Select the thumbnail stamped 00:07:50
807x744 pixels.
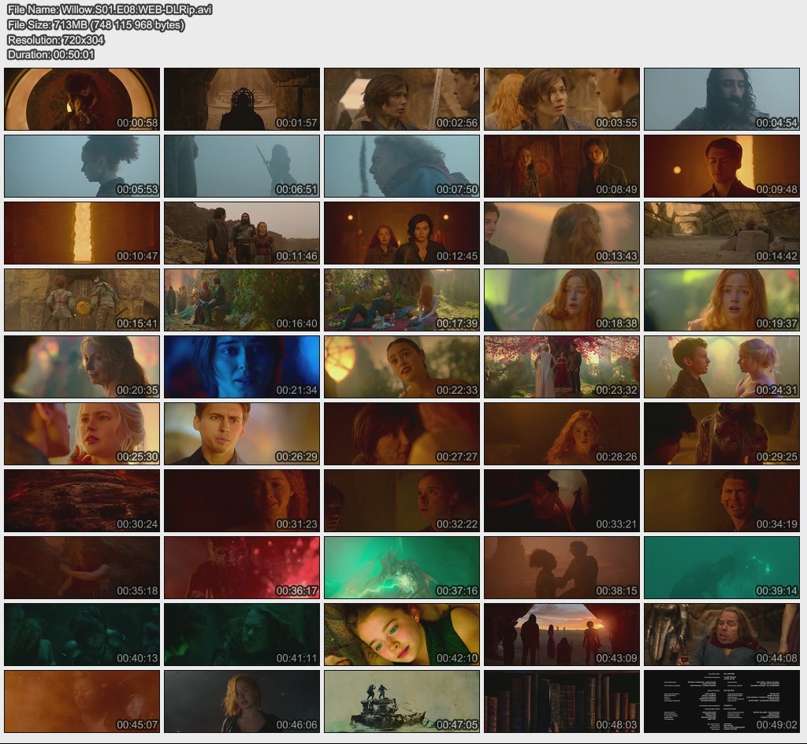(402, 166)
